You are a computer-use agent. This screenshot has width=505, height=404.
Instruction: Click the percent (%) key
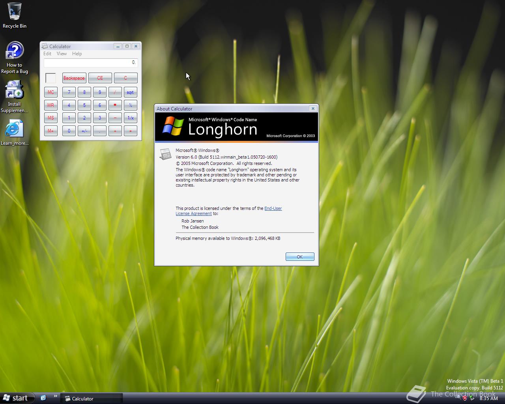tap(131, 105)
